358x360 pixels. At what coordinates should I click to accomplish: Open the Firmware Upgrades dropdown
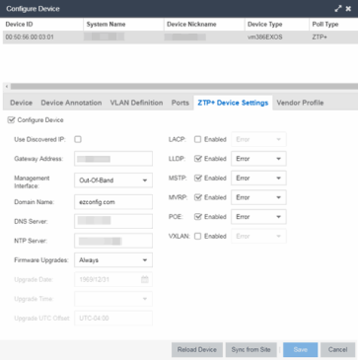(x=113, y=260)
